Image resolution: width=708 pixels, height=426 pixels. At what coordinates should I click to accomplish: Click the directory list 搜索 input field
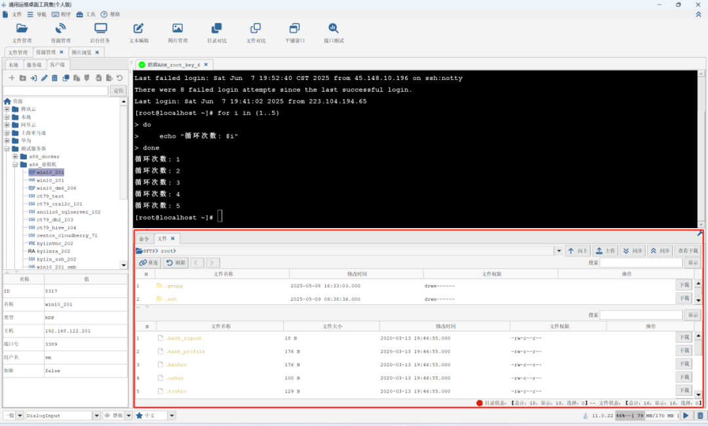click(640, 263)
